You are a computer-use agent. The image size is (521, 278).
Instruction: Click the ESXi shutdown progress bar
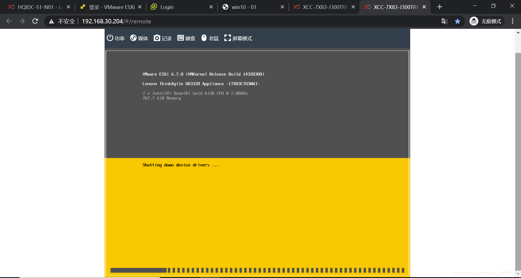pyautogui.click(x=257, y=270)
